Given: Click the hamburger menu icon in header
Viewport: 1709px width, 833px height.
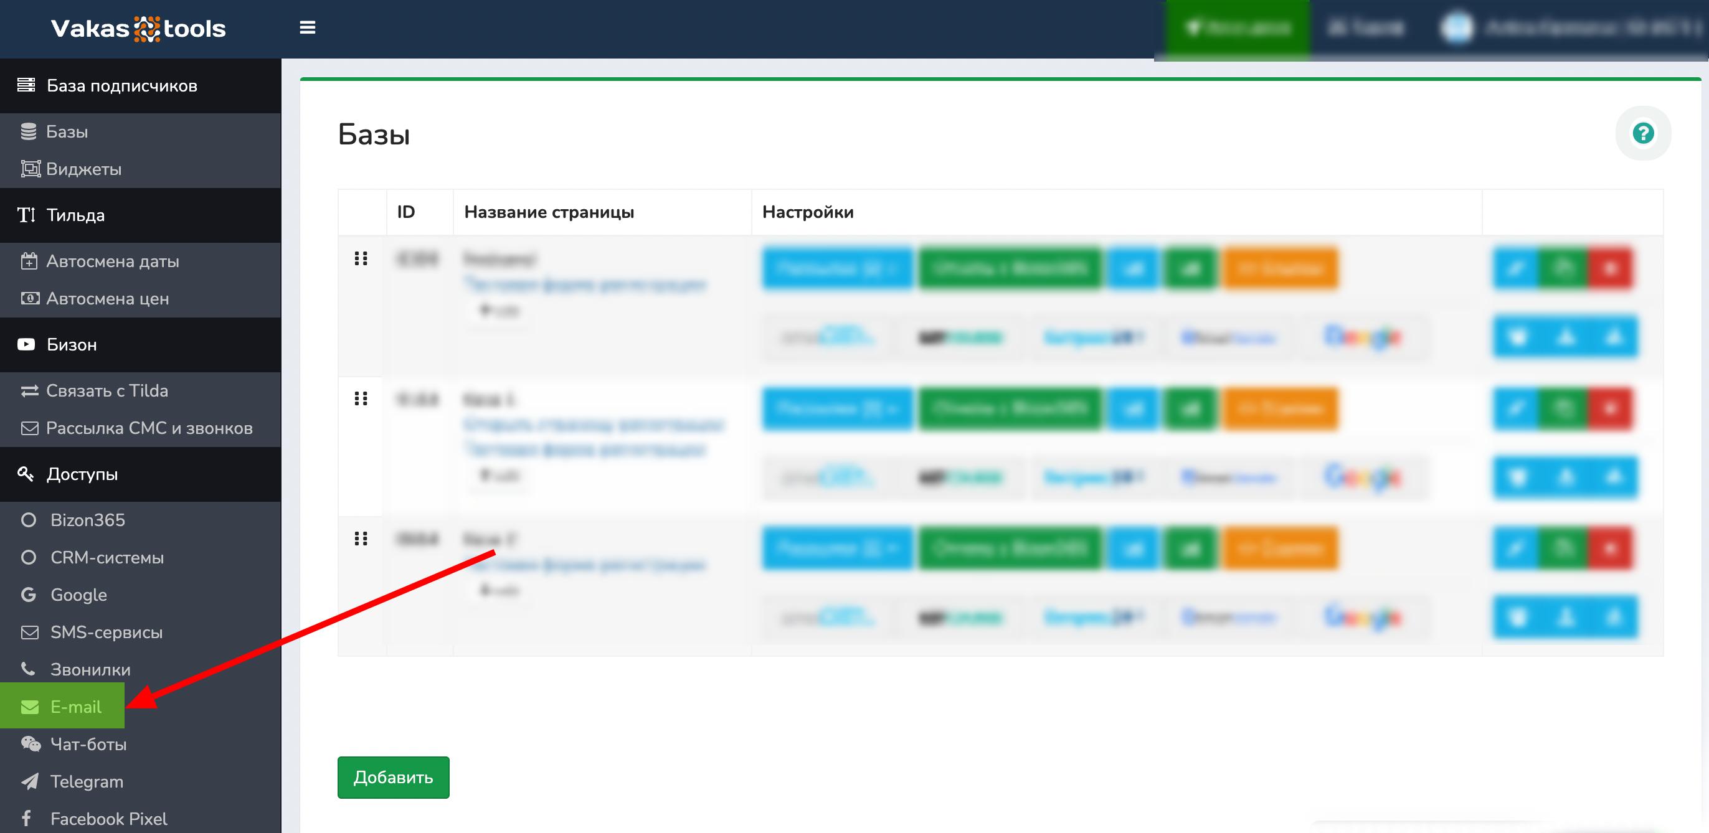Looking at the screenshot, I should coord(307,28).
